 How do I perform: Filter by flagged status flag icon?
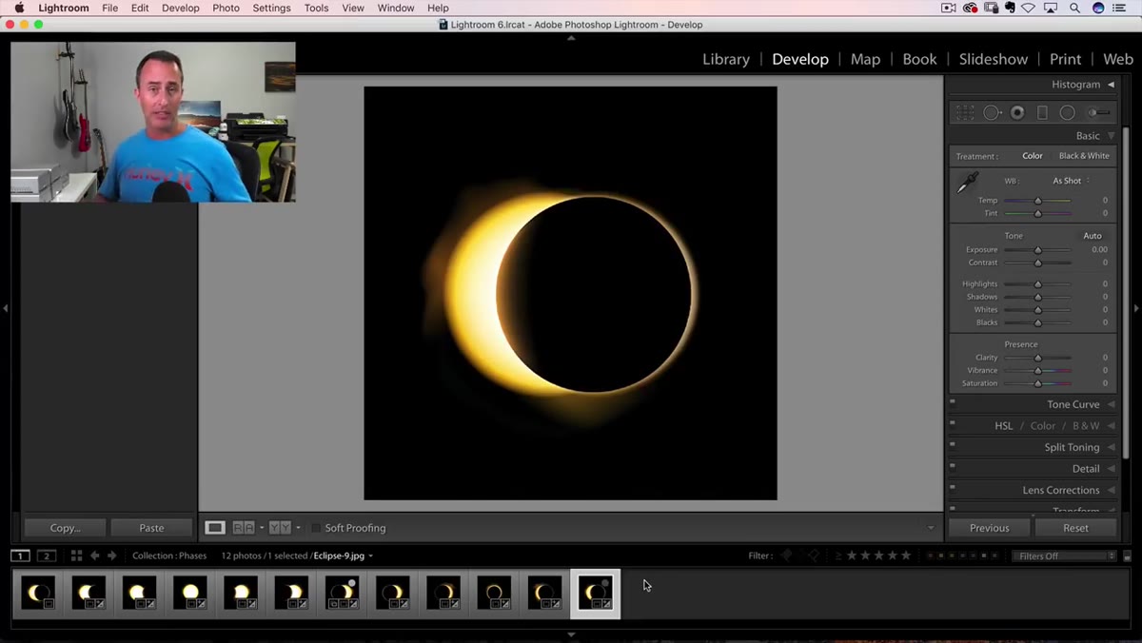786,555
